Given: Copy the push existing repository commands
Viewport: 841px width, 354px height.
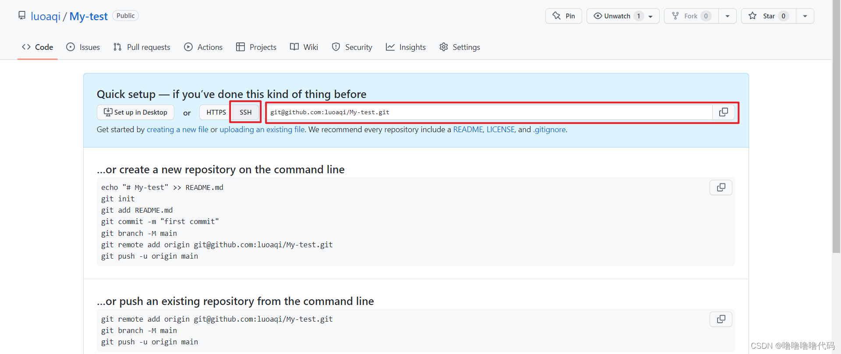Looking at the screenshot, I should point(721,319).
